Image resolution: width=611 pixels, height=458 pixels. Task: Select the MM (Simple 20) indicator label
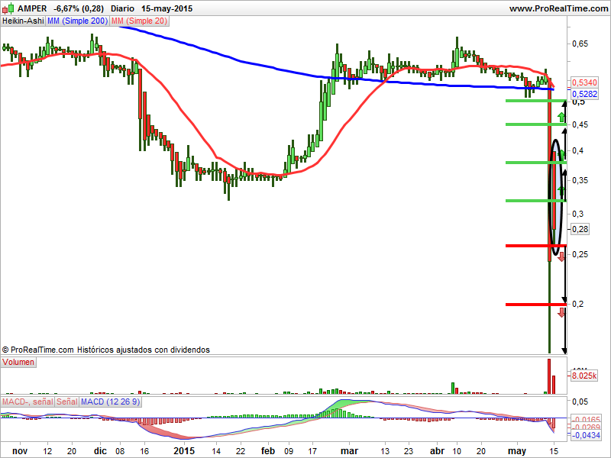[139, 21]
